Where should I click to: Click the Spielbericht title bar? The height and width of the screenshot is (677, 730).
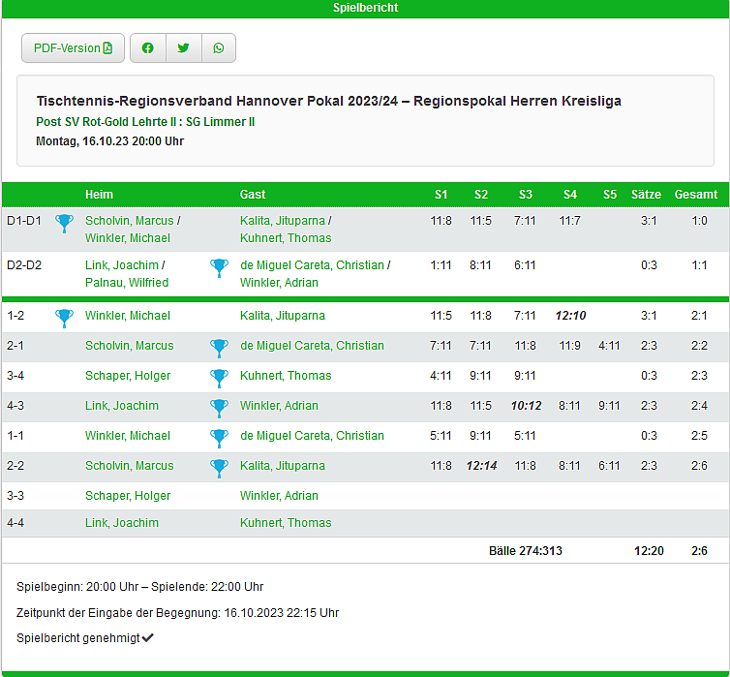point(365,8)
